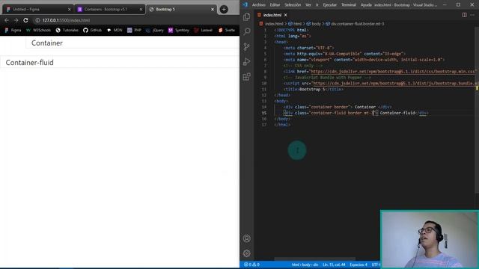Open the Ejecutar menu
Image resolution: width=479 pixels, height=269 pixels.
click(x=329, y=5)
